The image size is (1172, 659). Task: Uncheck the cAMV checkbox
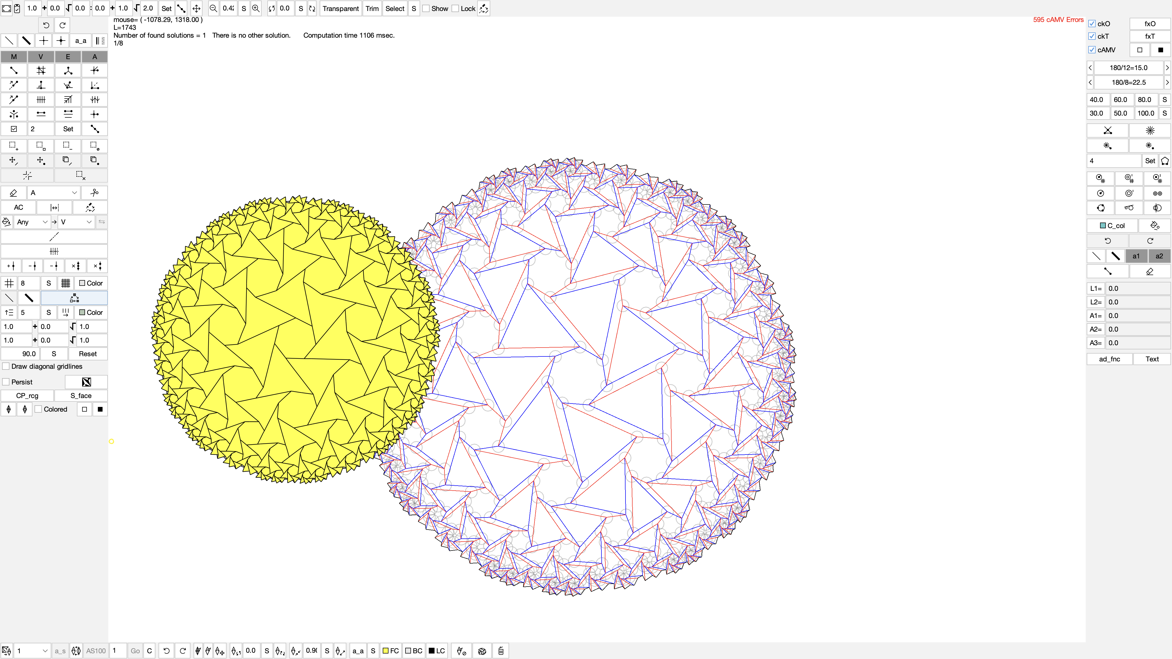tap(1092, 50)
